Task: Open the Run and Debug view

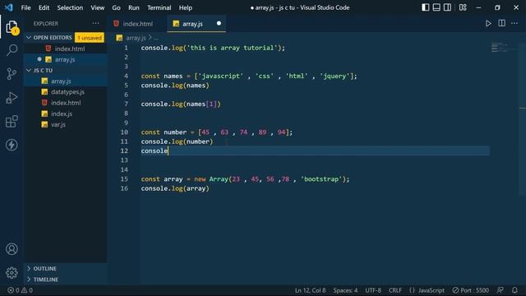Action: [x=12, y=98]
